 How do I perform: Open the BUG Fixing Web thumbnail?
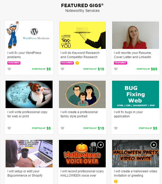point(136,94)
